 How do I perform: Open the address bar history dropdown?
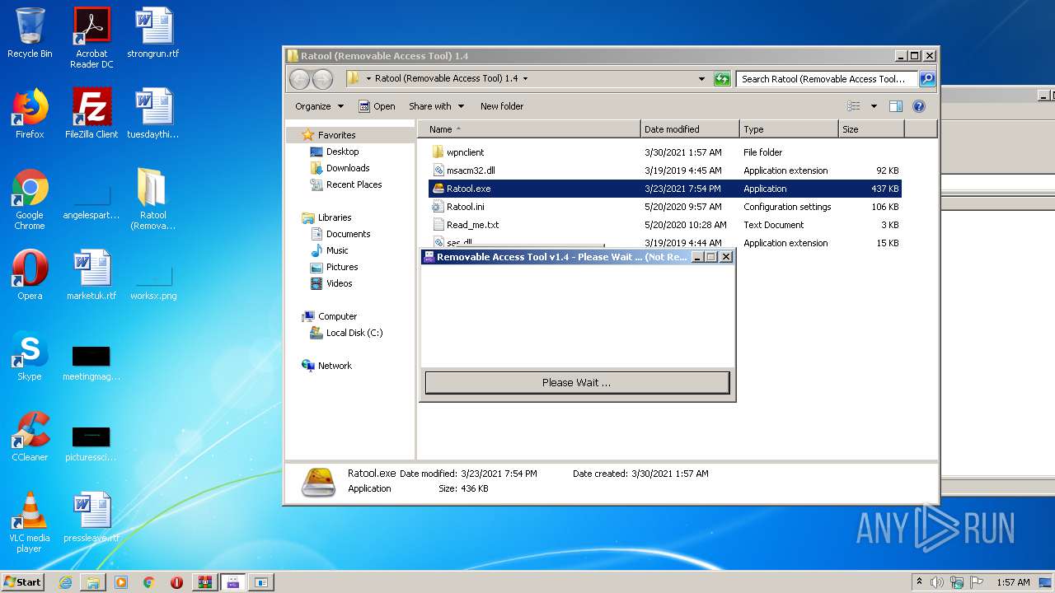[x=701, y=79]
